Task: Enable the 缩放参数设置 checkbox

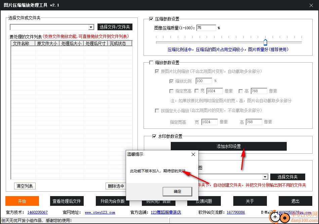Action: (x=151, y=63)
